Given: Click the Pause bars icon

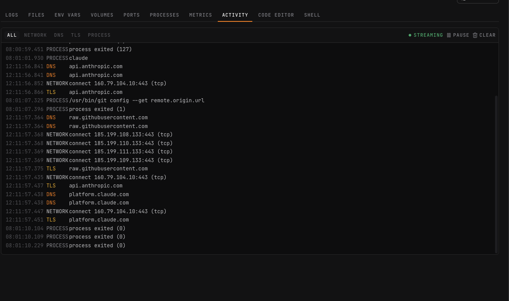Looking at the screenshot, I should pyautogui.click(x=449, y=35).
